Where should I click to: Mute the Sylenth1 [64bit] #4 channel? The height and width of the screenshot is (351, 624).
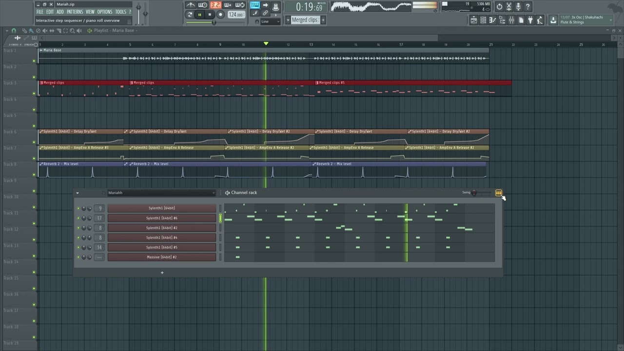click(78, 237)
